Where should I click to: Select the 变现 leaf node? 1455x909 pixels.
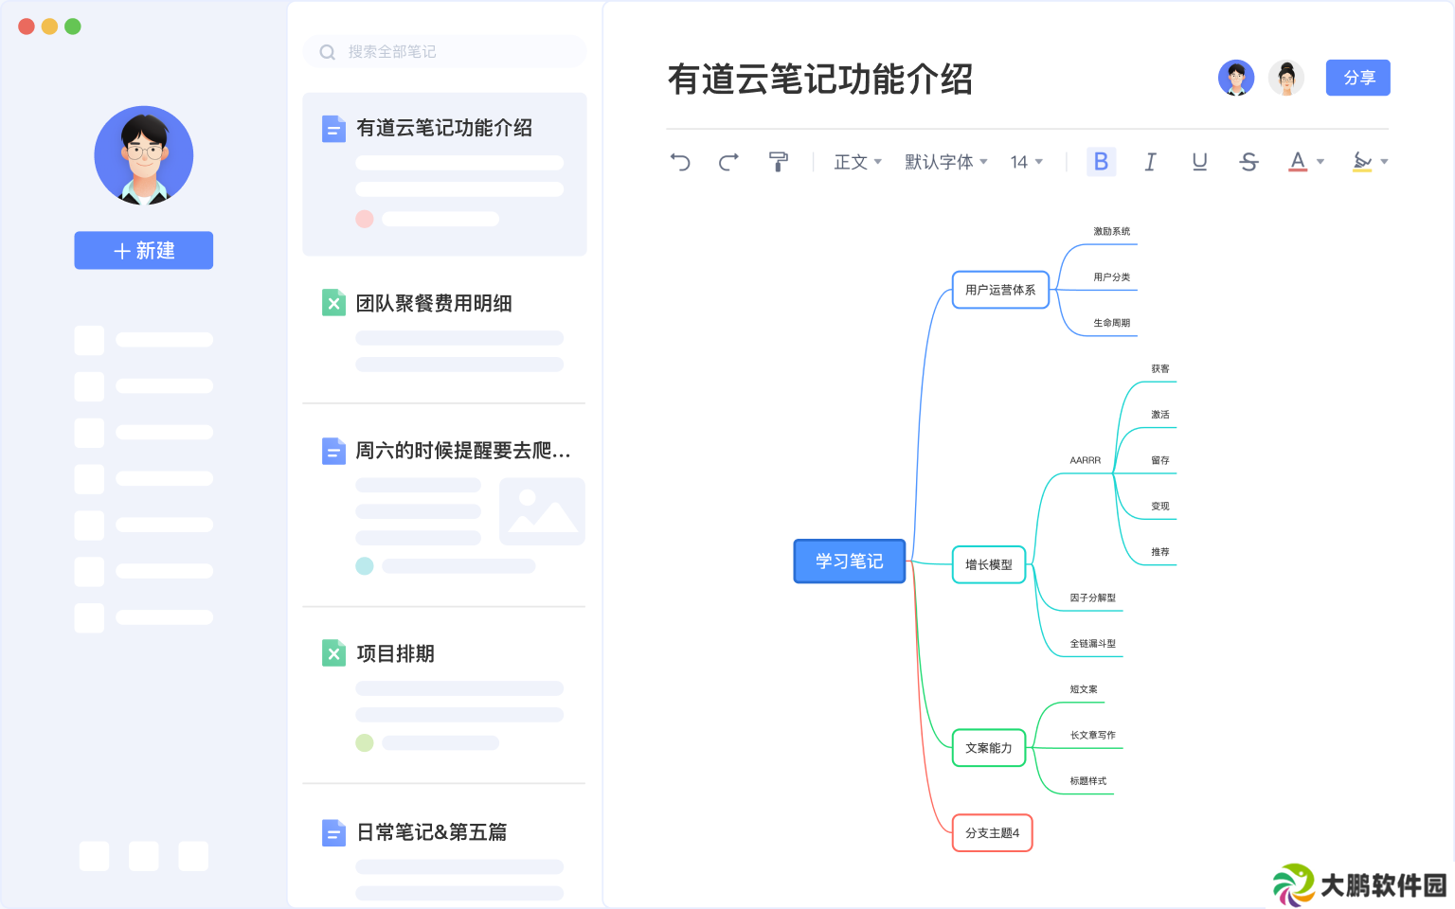tap(1160, 507)
